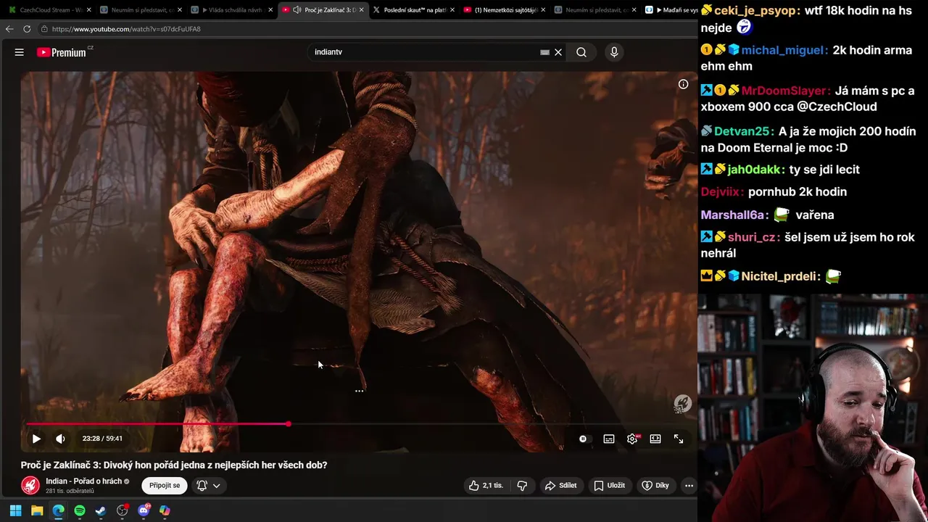The height and width of the screenshot is (522, 928).
Task: Dislike the video
Action: tap(522, 485)
